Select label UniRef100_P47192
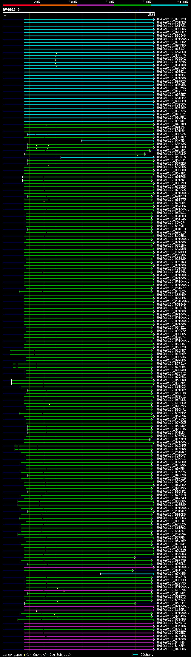This screenshot has width=191, height=657. coord(171,420)
